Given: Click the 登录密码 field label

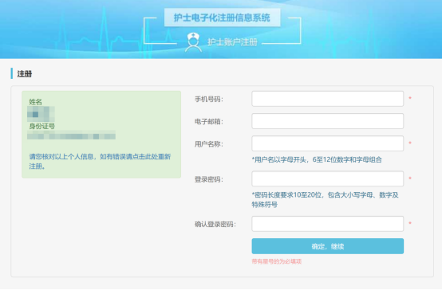Looking at the screenshot, I should tap(208, 179).
